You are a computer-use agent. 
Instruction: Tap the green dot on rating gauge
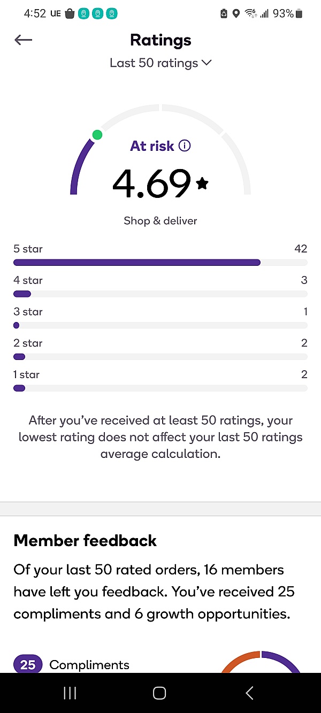[97, 134]
